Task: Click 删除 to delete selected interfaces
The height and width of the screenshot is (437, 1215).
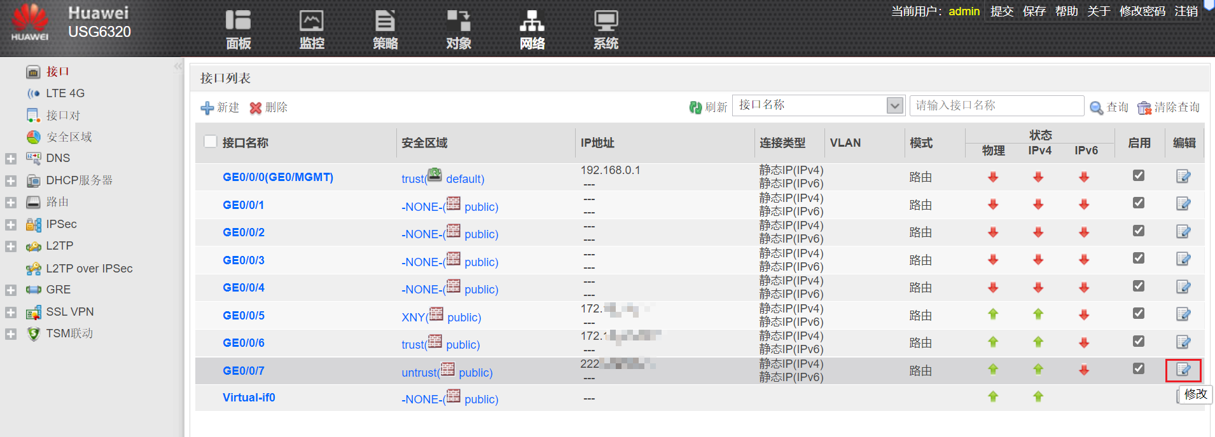Action: (x=268, y=108)
